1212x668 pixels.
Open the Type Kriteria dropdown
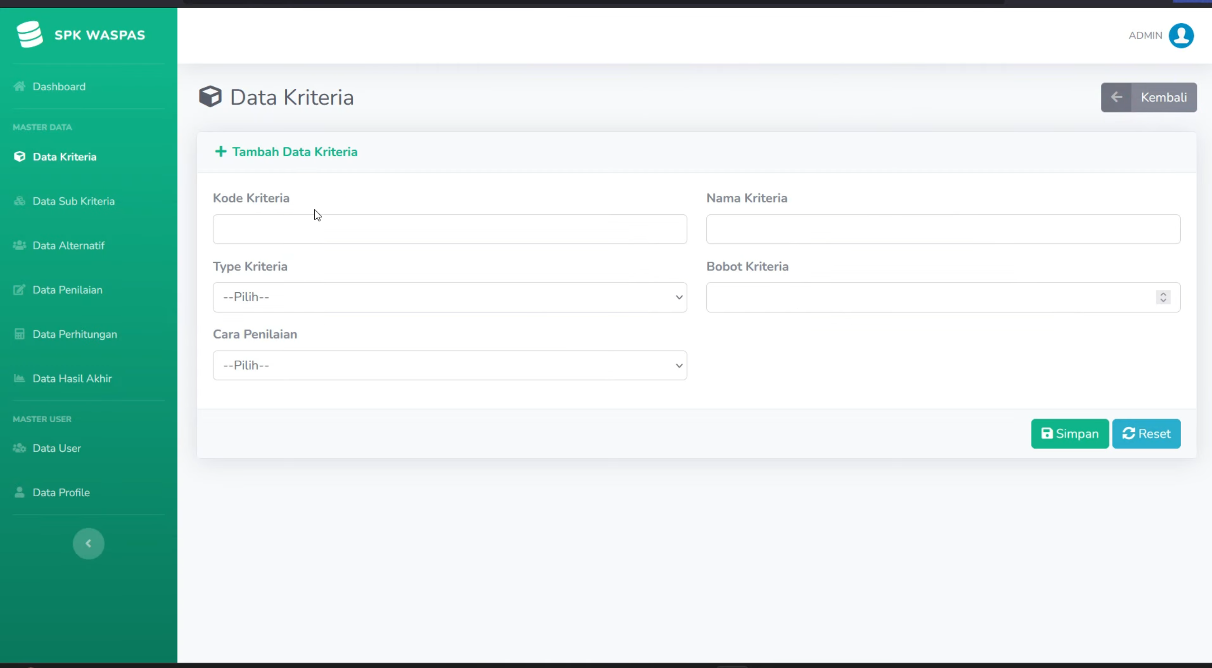450,297
